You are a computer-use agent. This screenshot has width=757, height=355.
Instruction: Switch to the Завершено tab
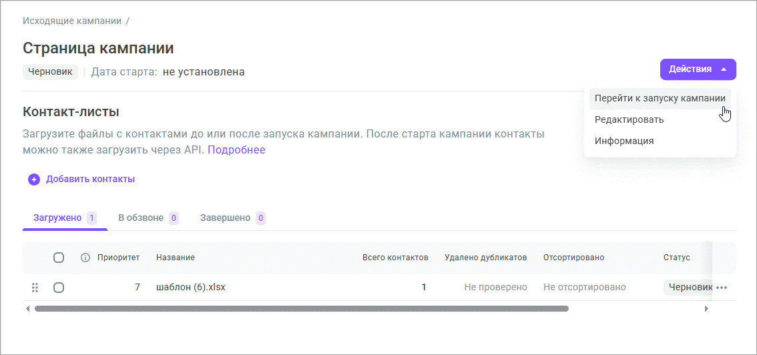tap(225, 218)
